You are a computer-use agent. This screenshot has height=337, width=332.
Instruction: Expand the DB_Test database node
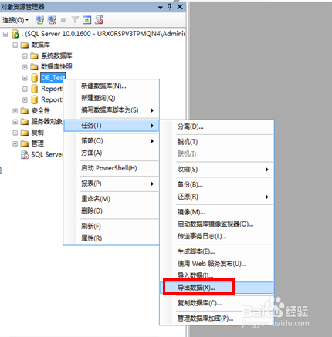click(x=25, y=78)
